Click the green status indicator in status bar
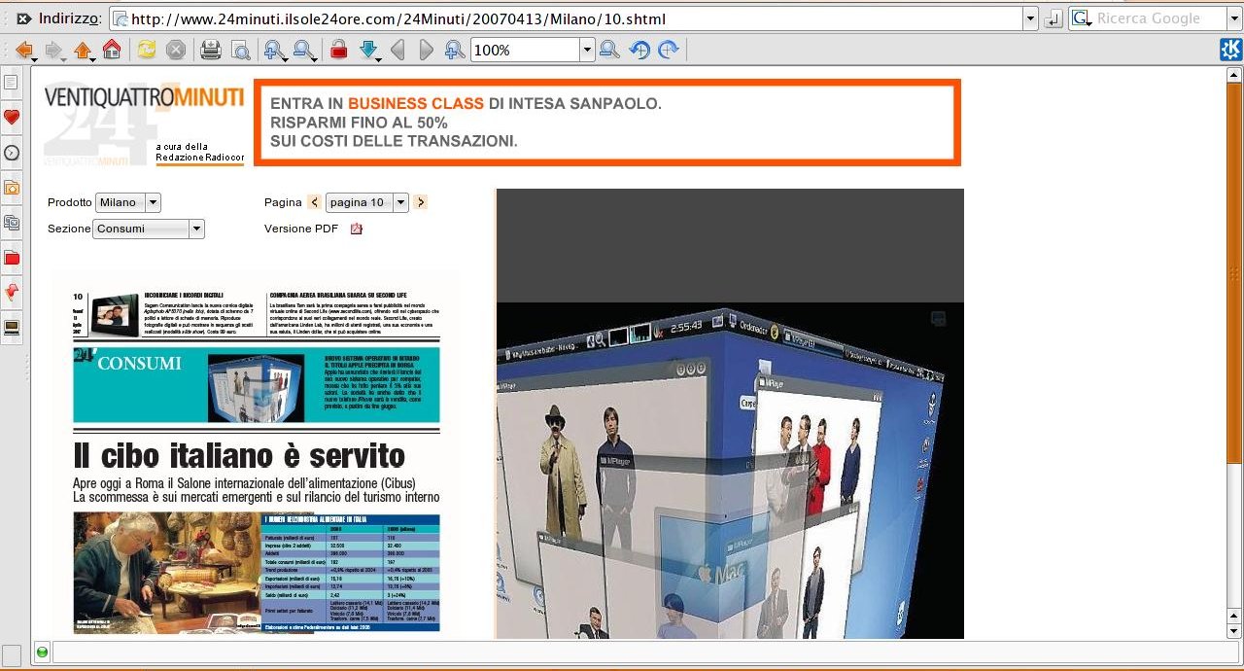Screen dimensions: 1244x671 tap(42, 652)
